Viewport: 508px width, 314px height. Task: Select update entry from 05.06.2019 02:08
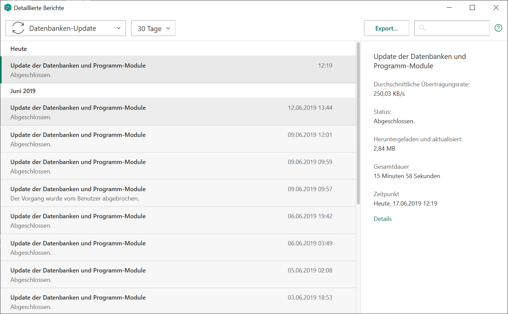[178, 274]
